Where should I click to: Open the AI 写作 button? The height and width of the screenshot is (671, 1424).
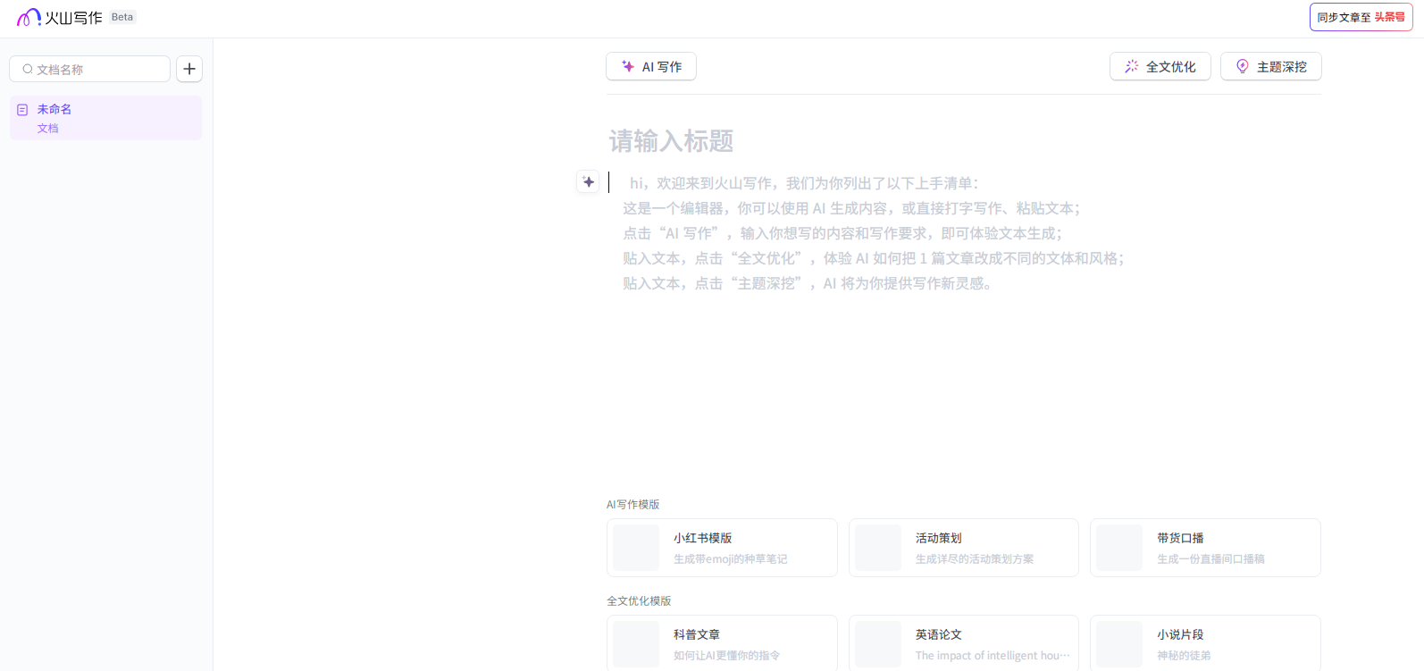(x=651, y=67)
